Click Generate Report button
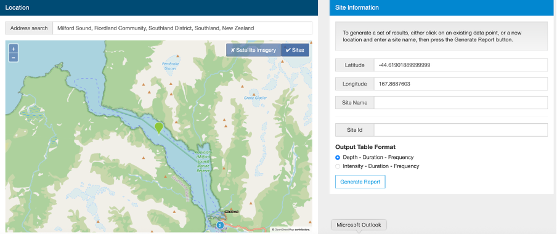Image resolution: width=557 pixels, height=234 pixels. pos(360,182)
